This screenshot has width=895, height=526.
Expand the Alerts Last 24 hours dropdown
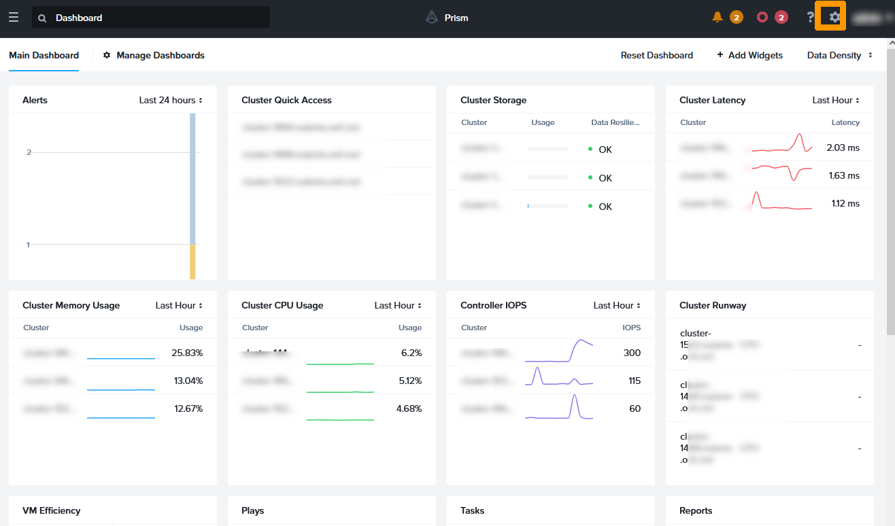click(171, 100)
